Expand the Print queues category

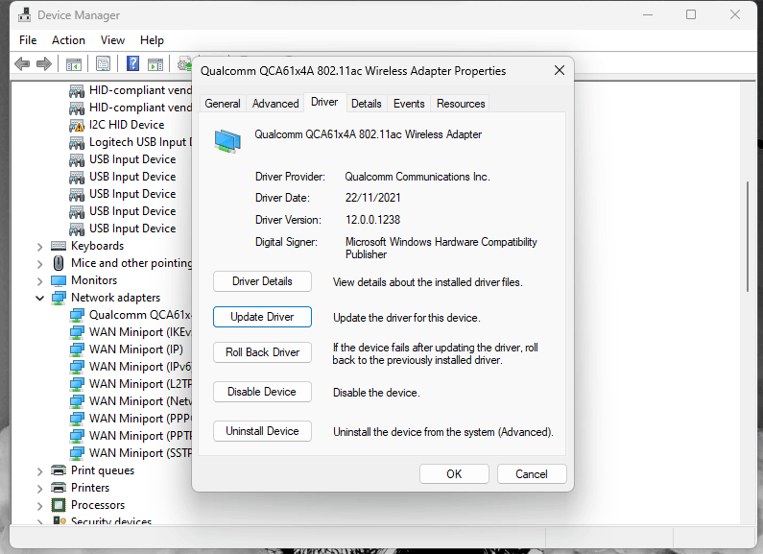point(39,471)
